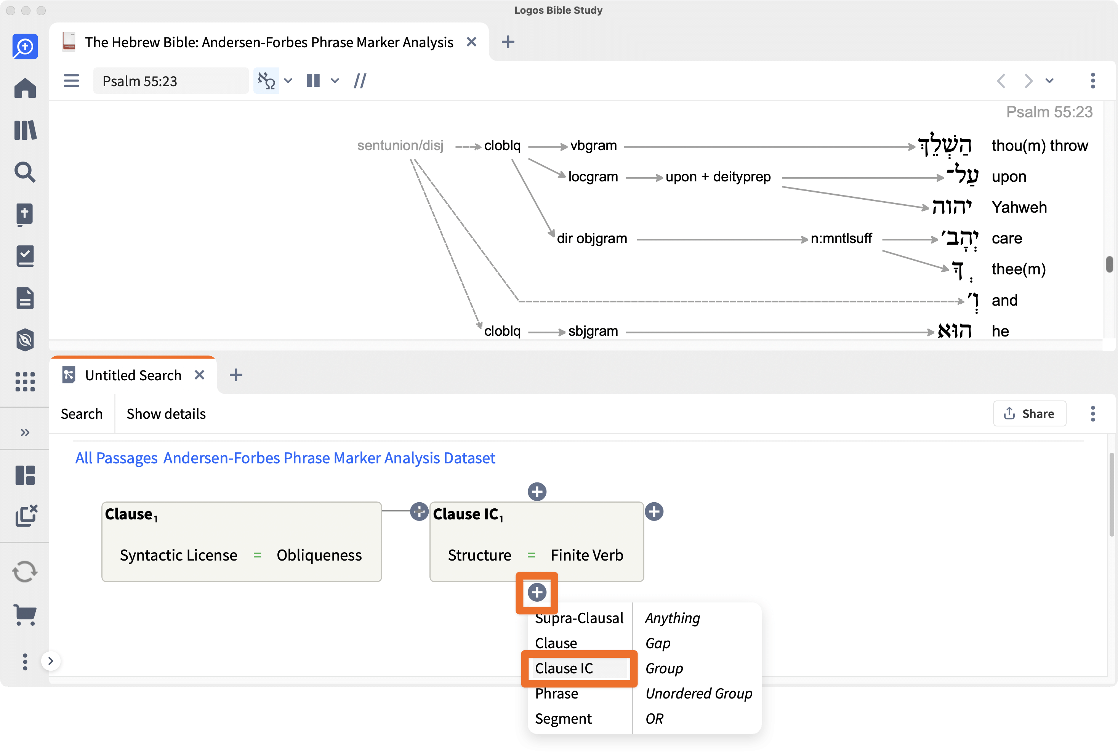The image size is (1118, 753).
Task: Choose Group from the popup menu
Action: pos(664,668)
